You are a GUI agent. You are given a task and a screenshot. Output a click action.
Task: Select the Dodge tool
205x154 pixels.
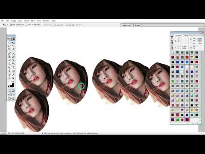pyautogui.click(x=13, y=63)
